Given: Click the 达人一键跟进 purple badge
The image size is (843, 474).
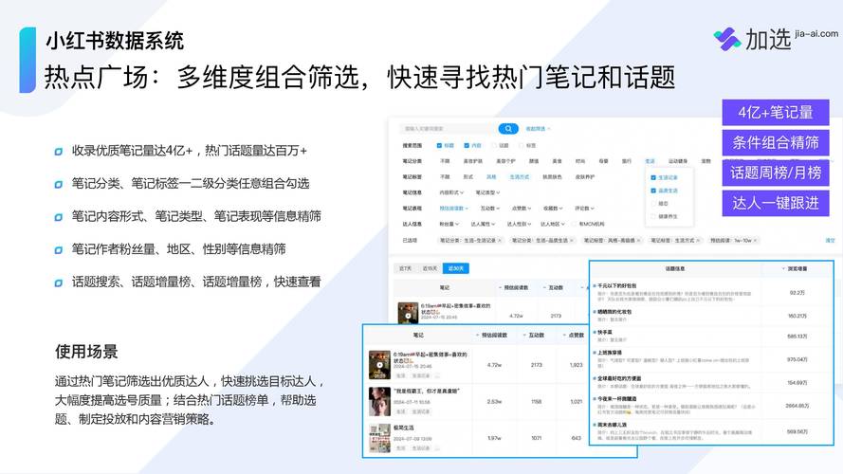Looking at the screenshot, I should pyautogui.click(x=776, y=203).
